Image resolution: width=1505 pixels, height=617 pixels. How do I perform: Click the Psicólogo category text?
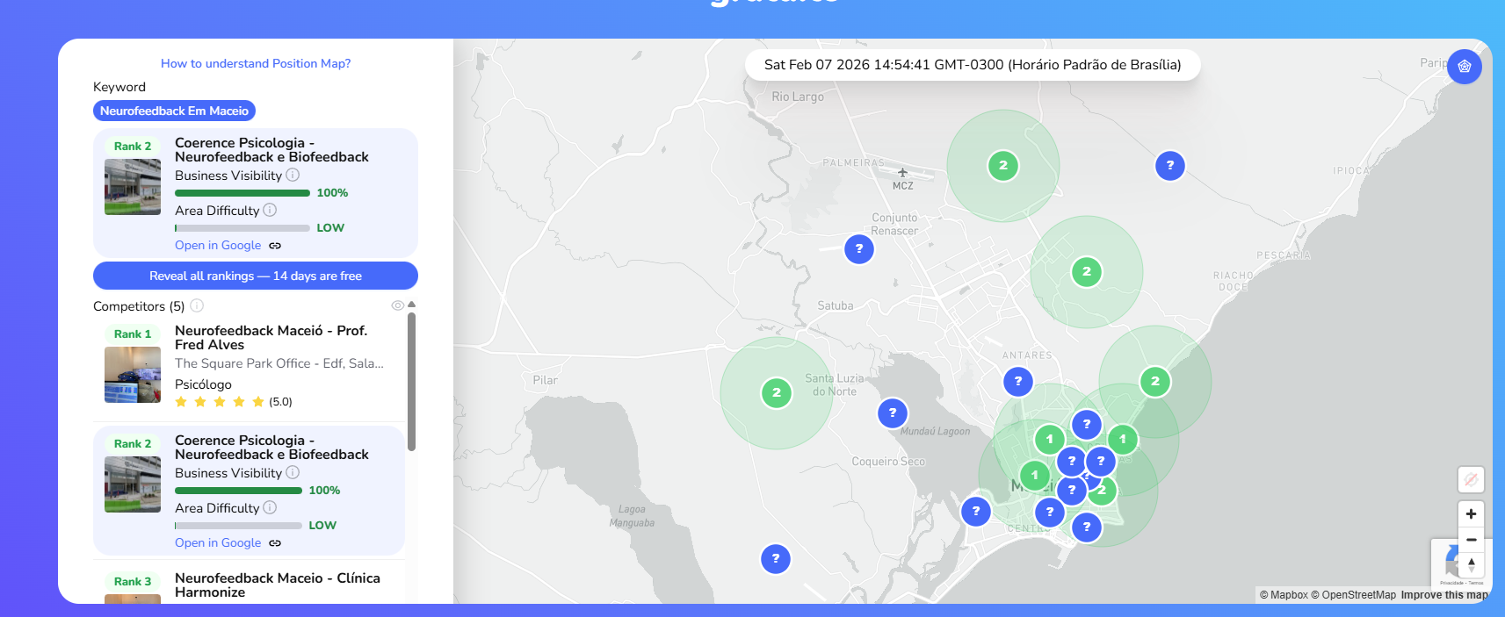coord(203,384)
